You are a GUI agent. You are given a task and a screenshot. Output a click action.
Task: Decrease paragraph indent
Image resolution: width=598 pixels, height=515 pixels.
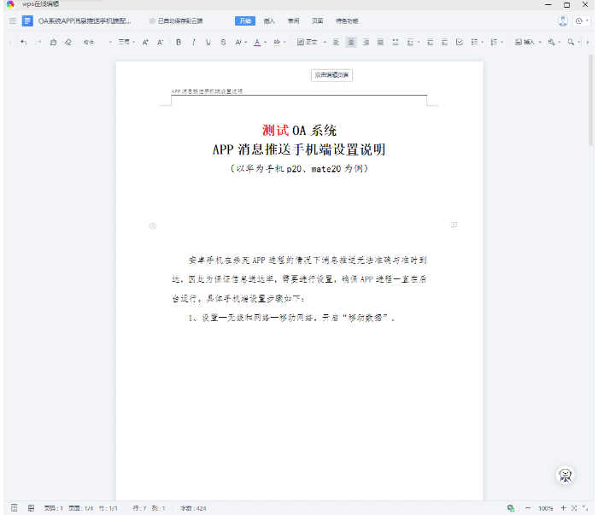pyautogui.click(x=430, y=42)
